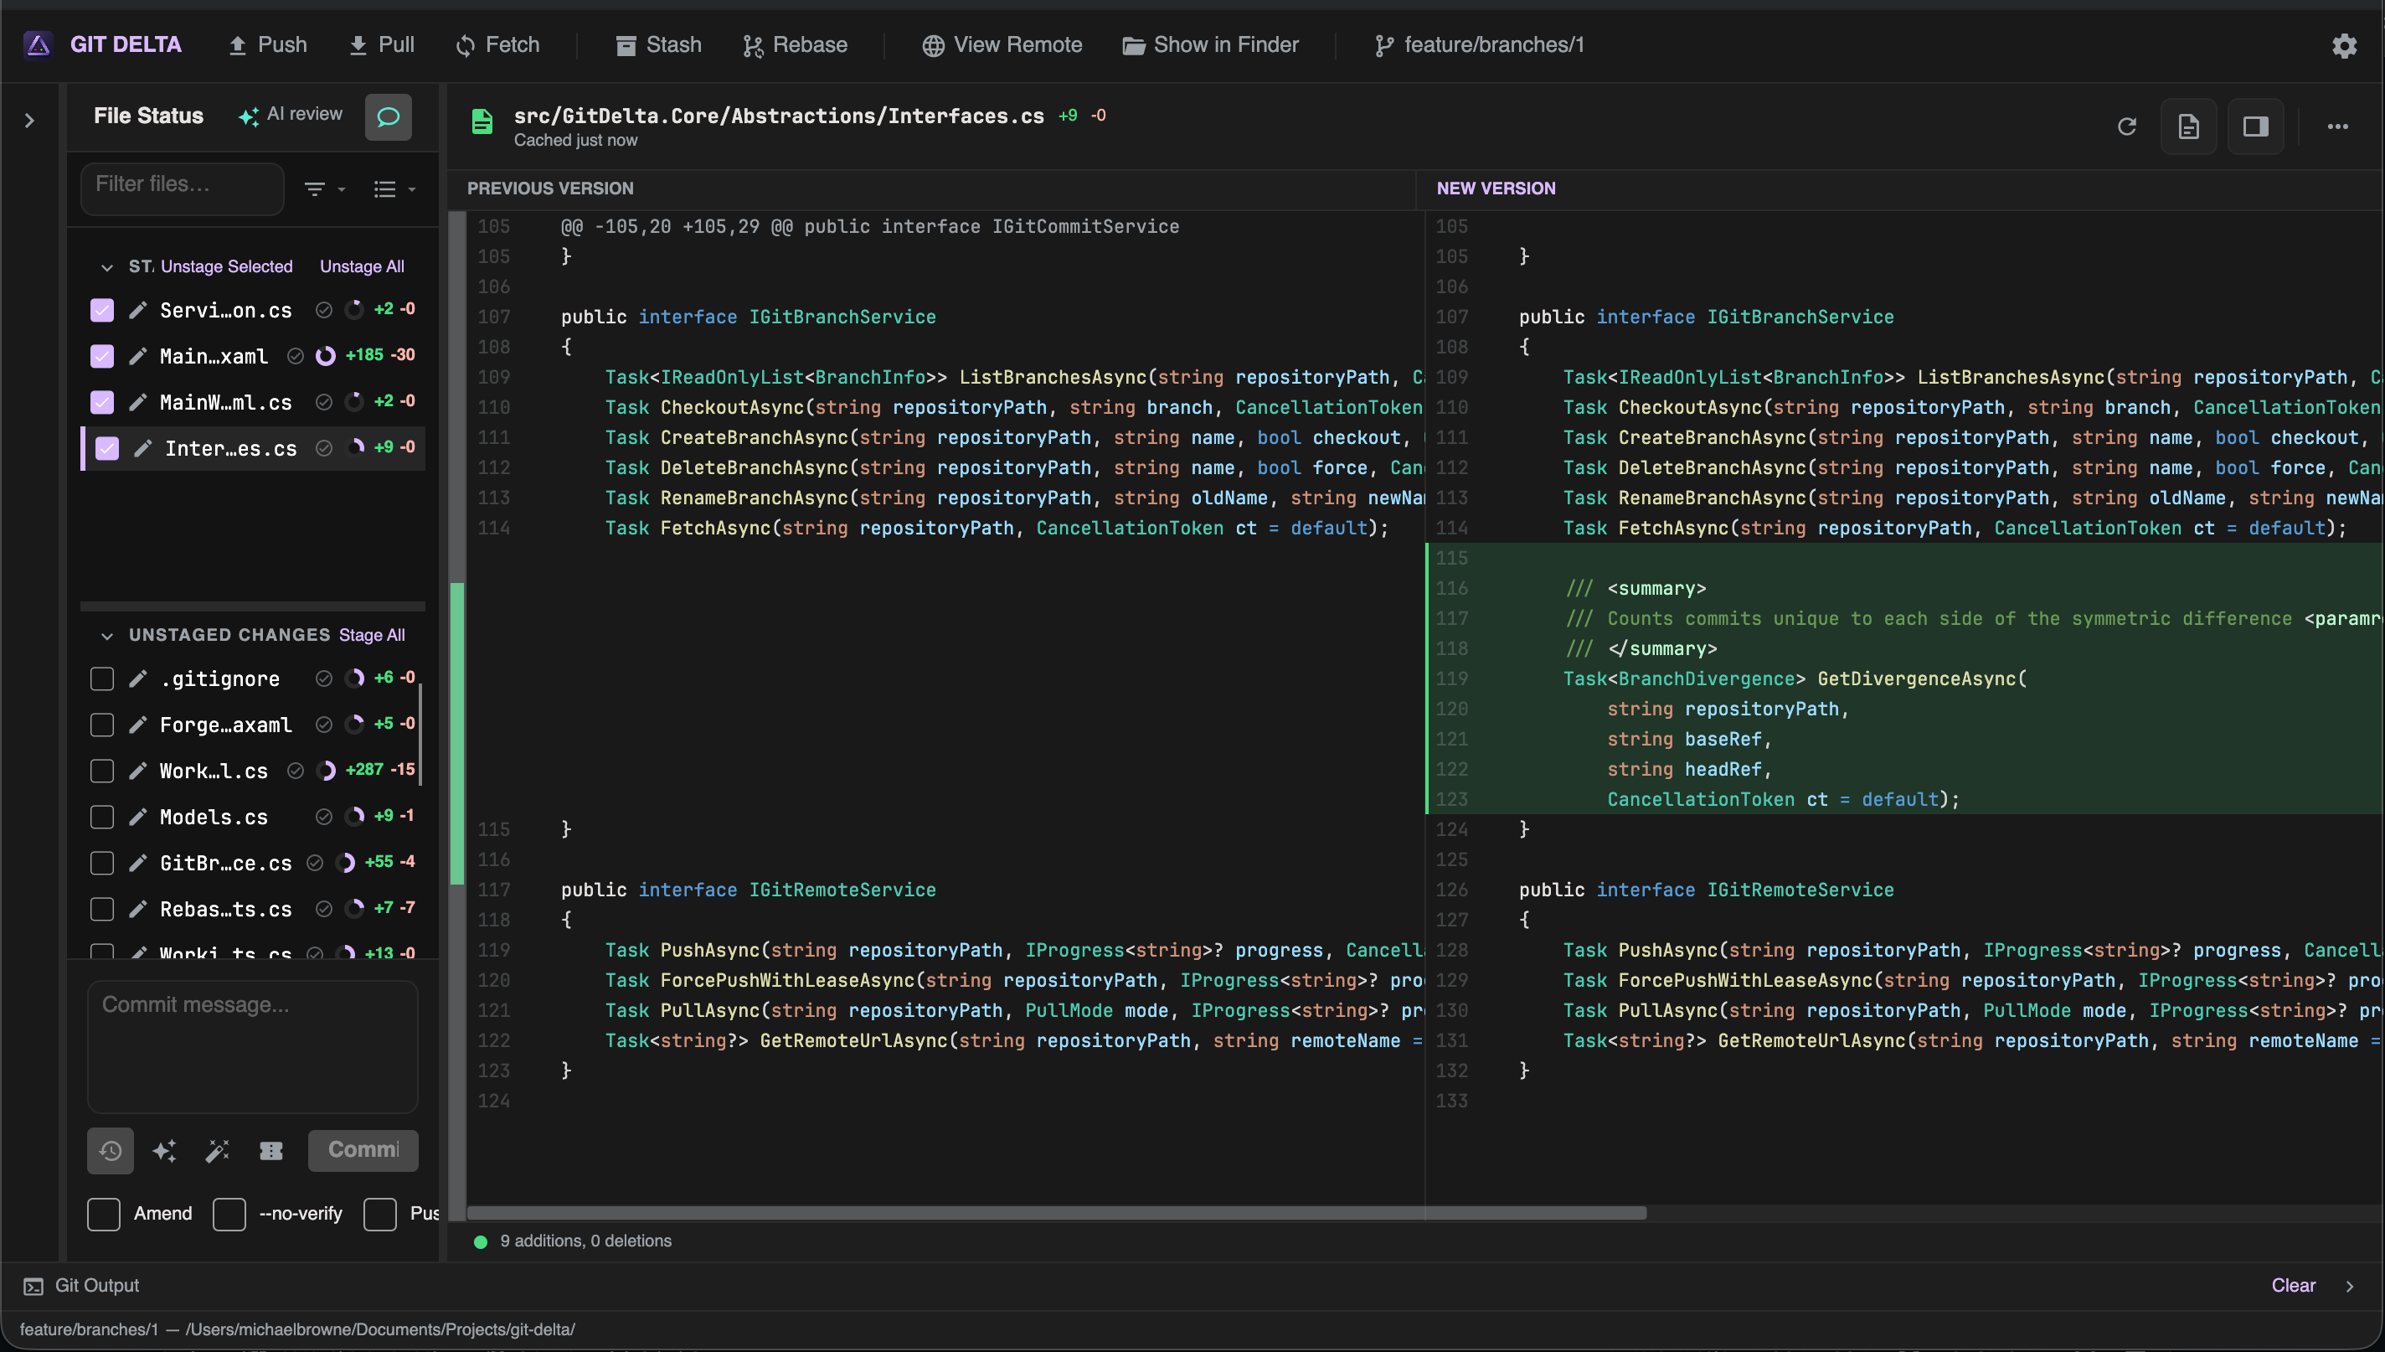Click the change ring icon for GitBr…ce.cs
The height and width of the screenshot is (1352, 2385).
344,863
